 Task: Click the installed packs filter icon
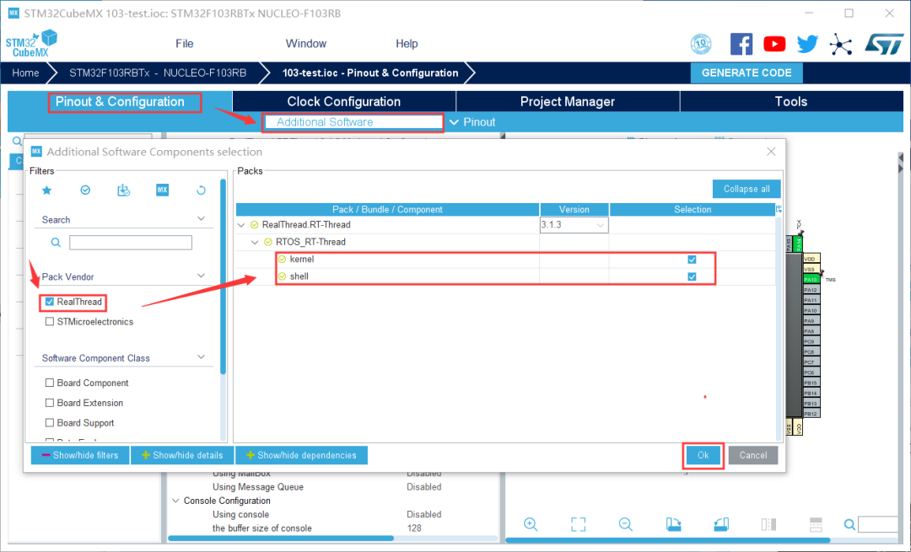123,190
